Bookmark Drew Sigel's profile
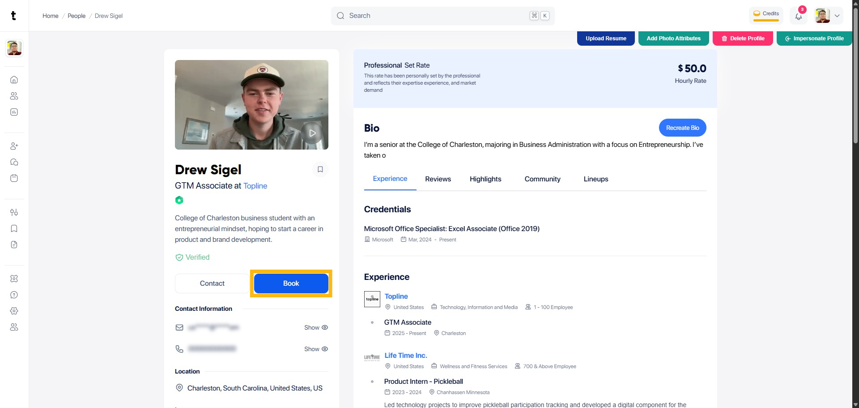859x408 pixels. (320, 169)
